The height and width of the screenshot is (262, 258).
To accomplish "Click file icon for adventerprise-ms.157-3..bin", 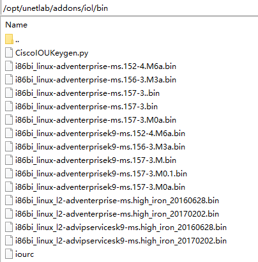I will point(9,93).
